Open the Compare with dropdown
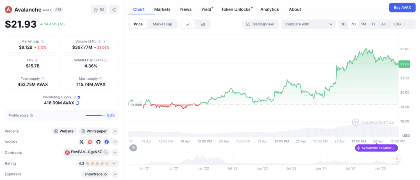Screen dimensions: 420x180 (x=308, y=24)
